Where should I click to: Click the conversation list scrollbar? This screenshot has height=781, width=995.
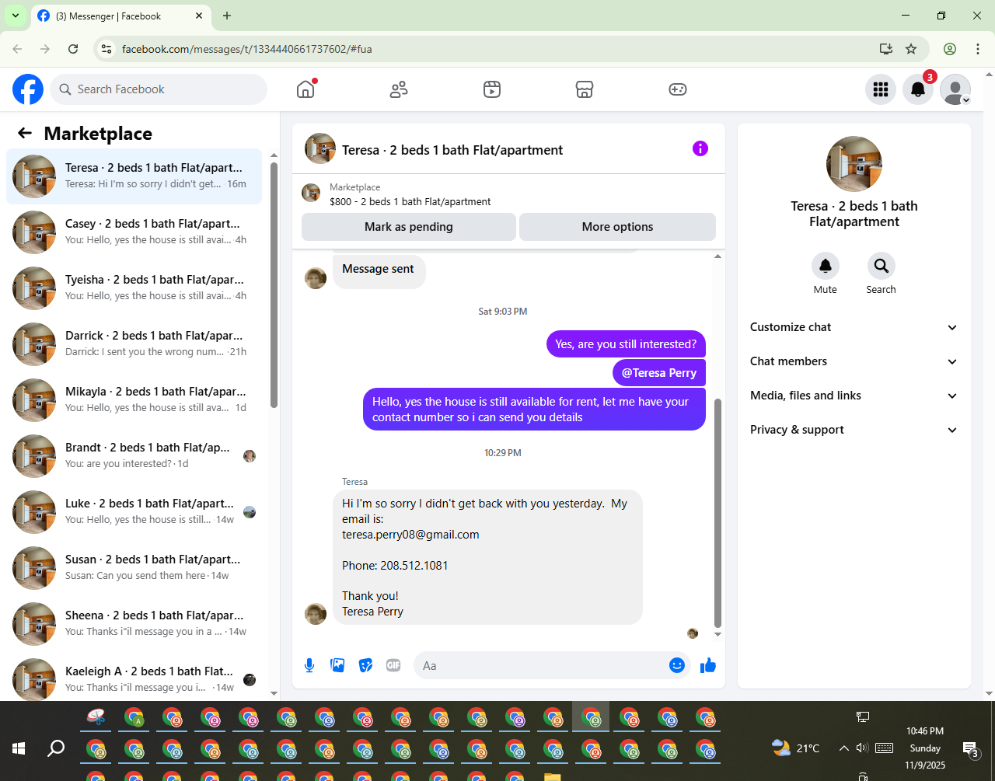tap(274, 284)
